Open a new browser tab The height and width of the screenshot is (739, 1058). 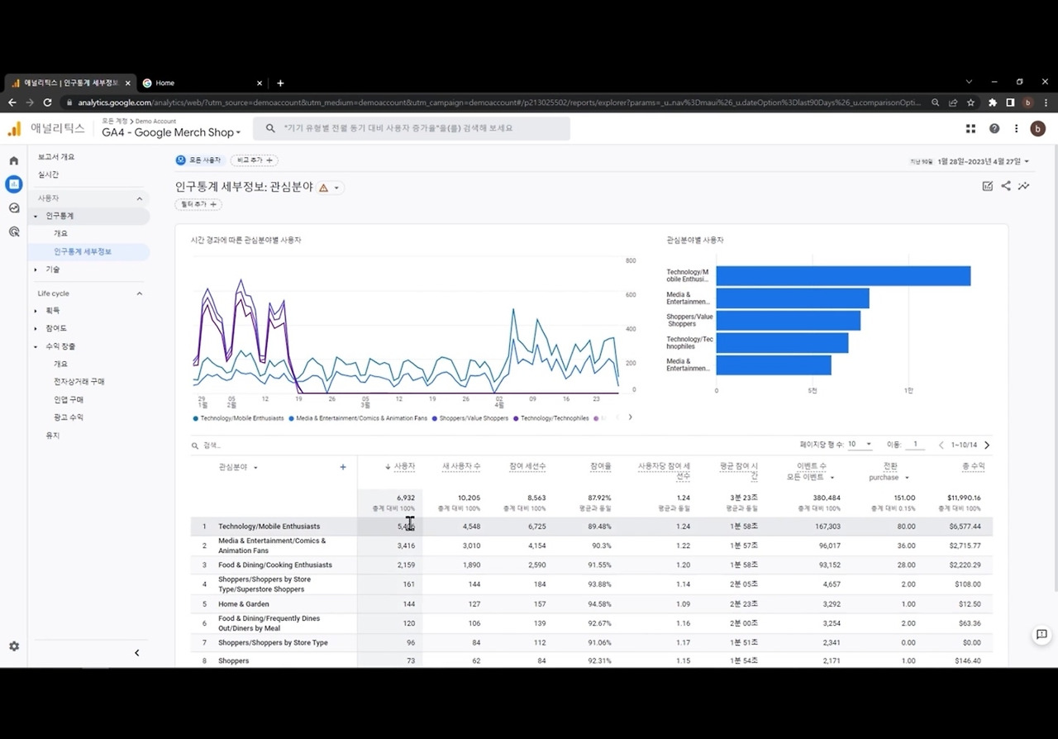(x=280, y=83)
